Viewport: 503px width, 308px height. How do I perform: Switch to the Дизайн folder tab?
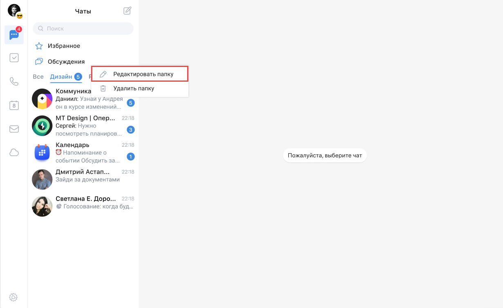61,77
